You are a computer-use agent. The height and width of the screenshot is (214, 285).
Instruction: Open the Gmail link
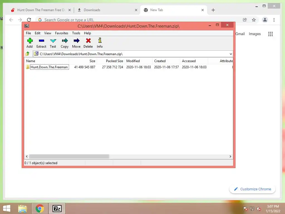coord(240,34)
